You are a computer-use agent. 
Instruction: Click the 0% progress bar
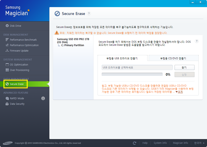[x=132, y=74]
